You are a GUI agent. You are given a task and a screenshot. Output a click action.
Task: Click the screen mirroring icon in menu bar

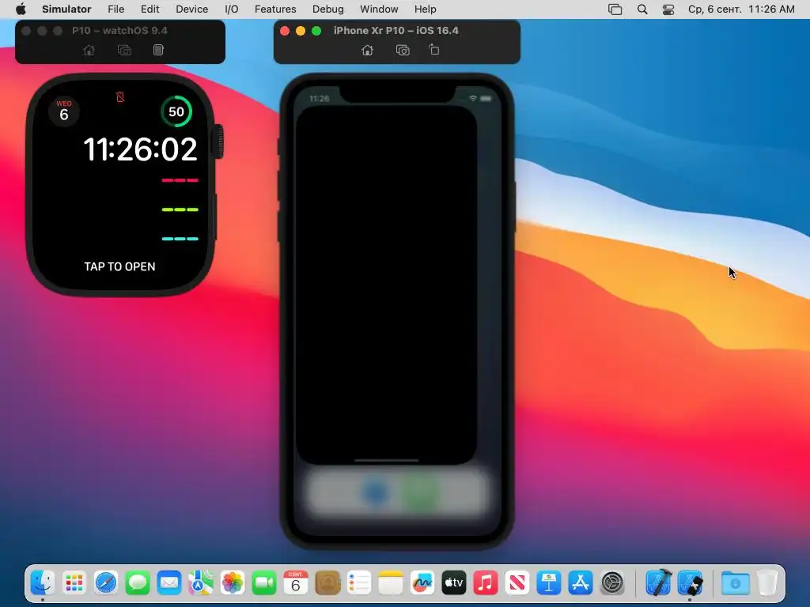[615, 9]
